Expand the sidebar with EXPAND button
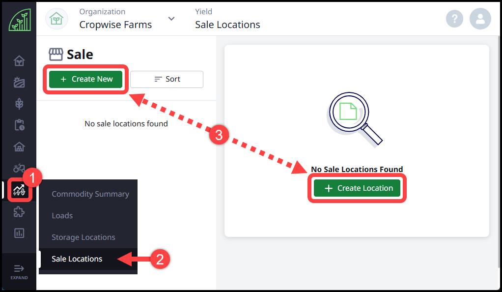This screenshot has width=502, height=292. click(19, 272)
